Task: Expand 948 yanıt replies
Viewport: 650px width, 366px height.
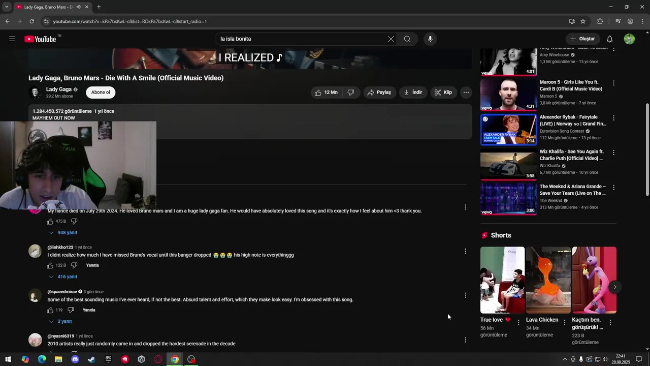Action: point(63,233)
